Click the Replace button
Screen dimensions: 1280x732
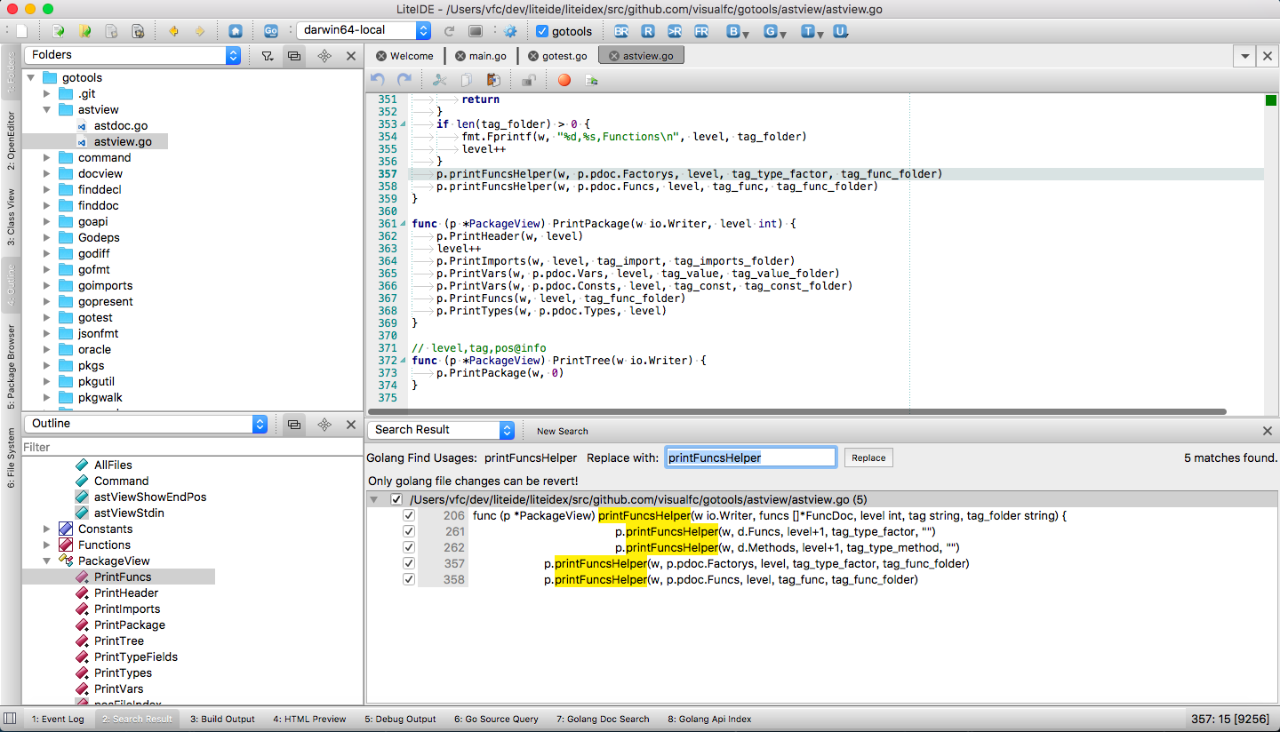[x=868, y=457]
